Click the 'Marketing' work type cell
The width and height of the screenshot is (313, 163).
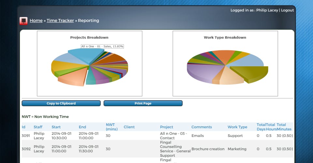(237, 149)
